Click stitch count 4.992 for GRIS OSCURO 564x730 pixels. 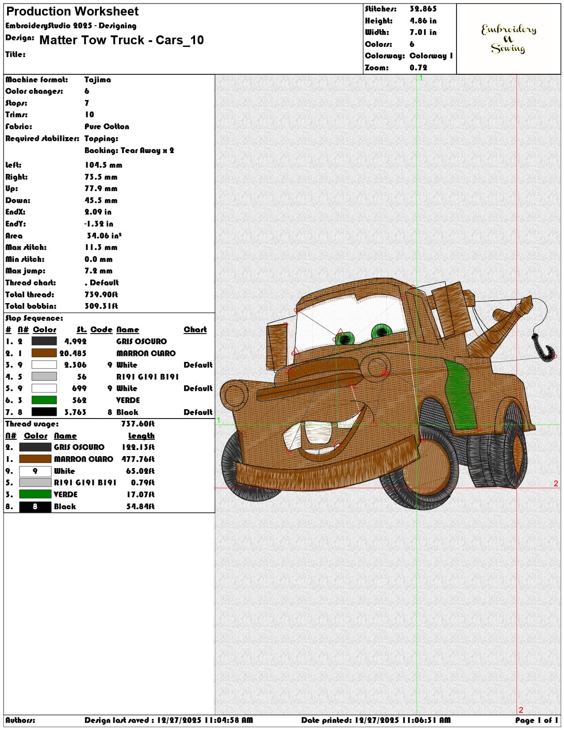[x=75, y=341]
